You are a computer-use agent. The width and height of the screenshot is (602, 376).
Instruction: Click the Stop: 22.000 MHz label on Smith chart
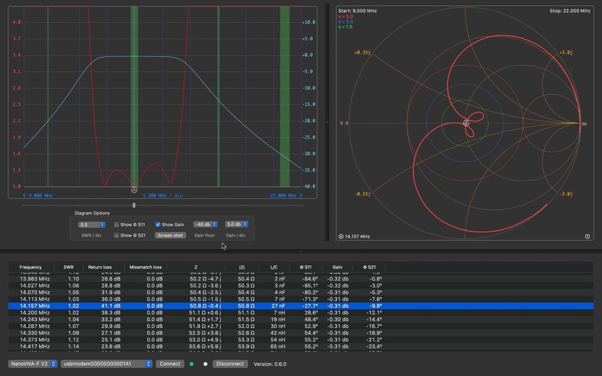click(x=570, y=11)
